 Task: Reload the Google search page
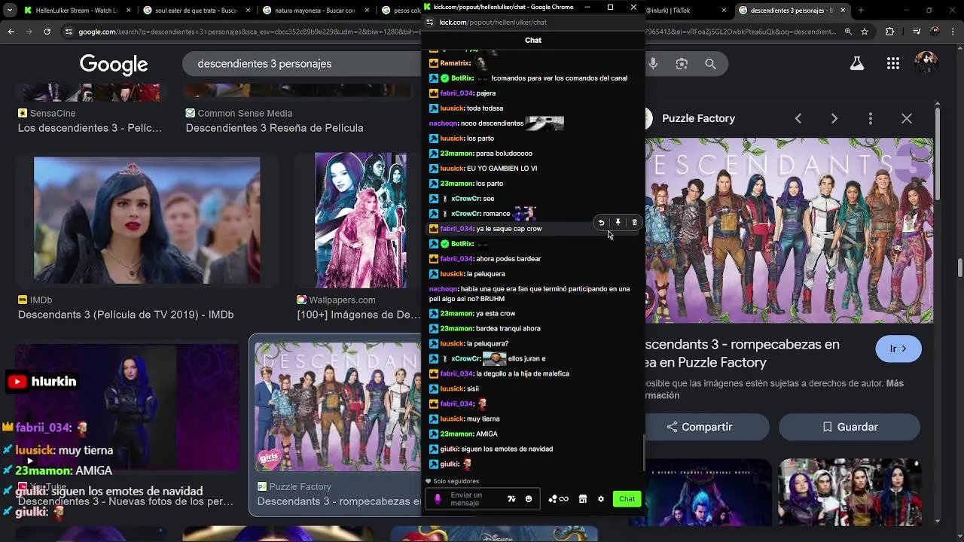click(x=47, y=32)
